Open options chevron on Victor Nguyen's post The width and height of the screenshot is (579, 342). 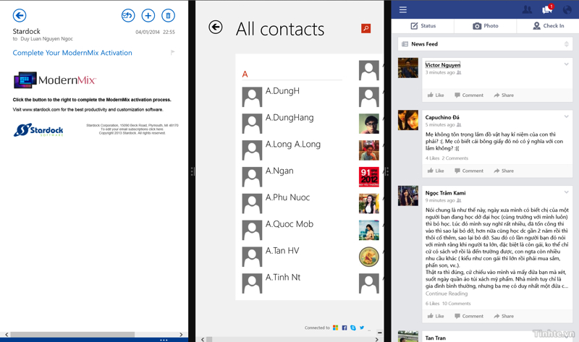[x=566, y=64]
